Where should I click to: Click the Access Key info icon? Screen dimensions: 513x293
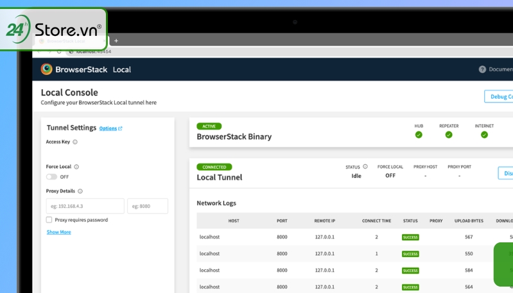(75, 142)
